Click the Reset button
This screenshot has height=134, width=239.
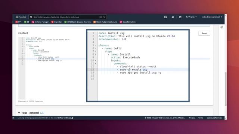coord(204,33)
